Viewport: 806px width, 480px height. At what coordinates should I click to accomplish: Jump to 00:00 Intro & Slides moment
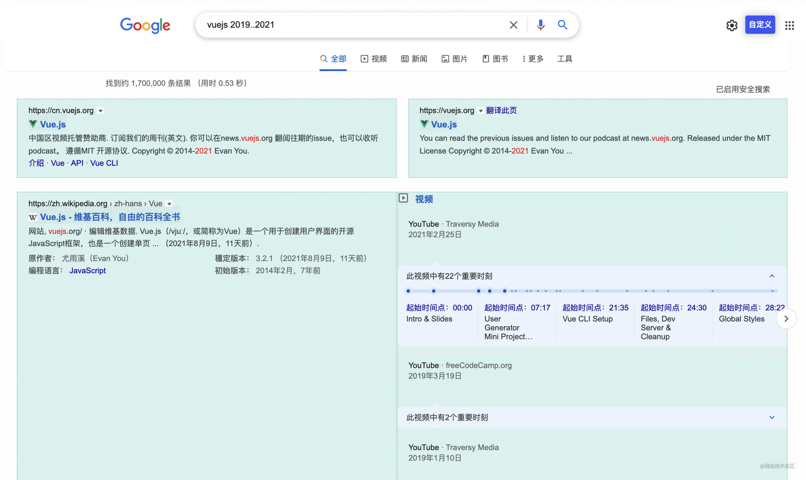click(439, 313)
